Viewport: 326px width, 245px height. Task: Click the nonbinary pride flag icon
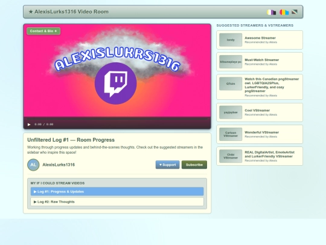tap(271, 12)
